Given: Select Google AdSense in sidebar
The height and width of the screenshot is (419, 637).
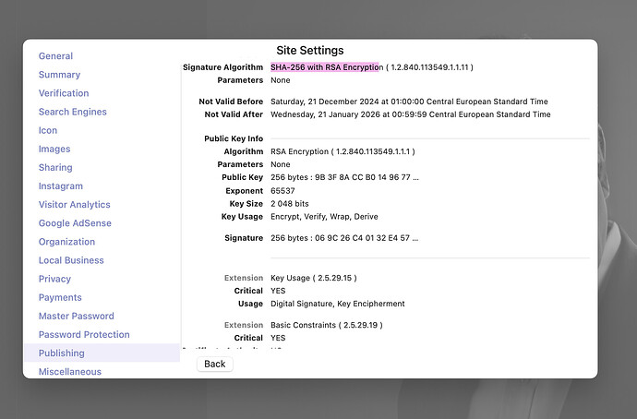Looking at the screenshot, I should [x=75, y=223].
